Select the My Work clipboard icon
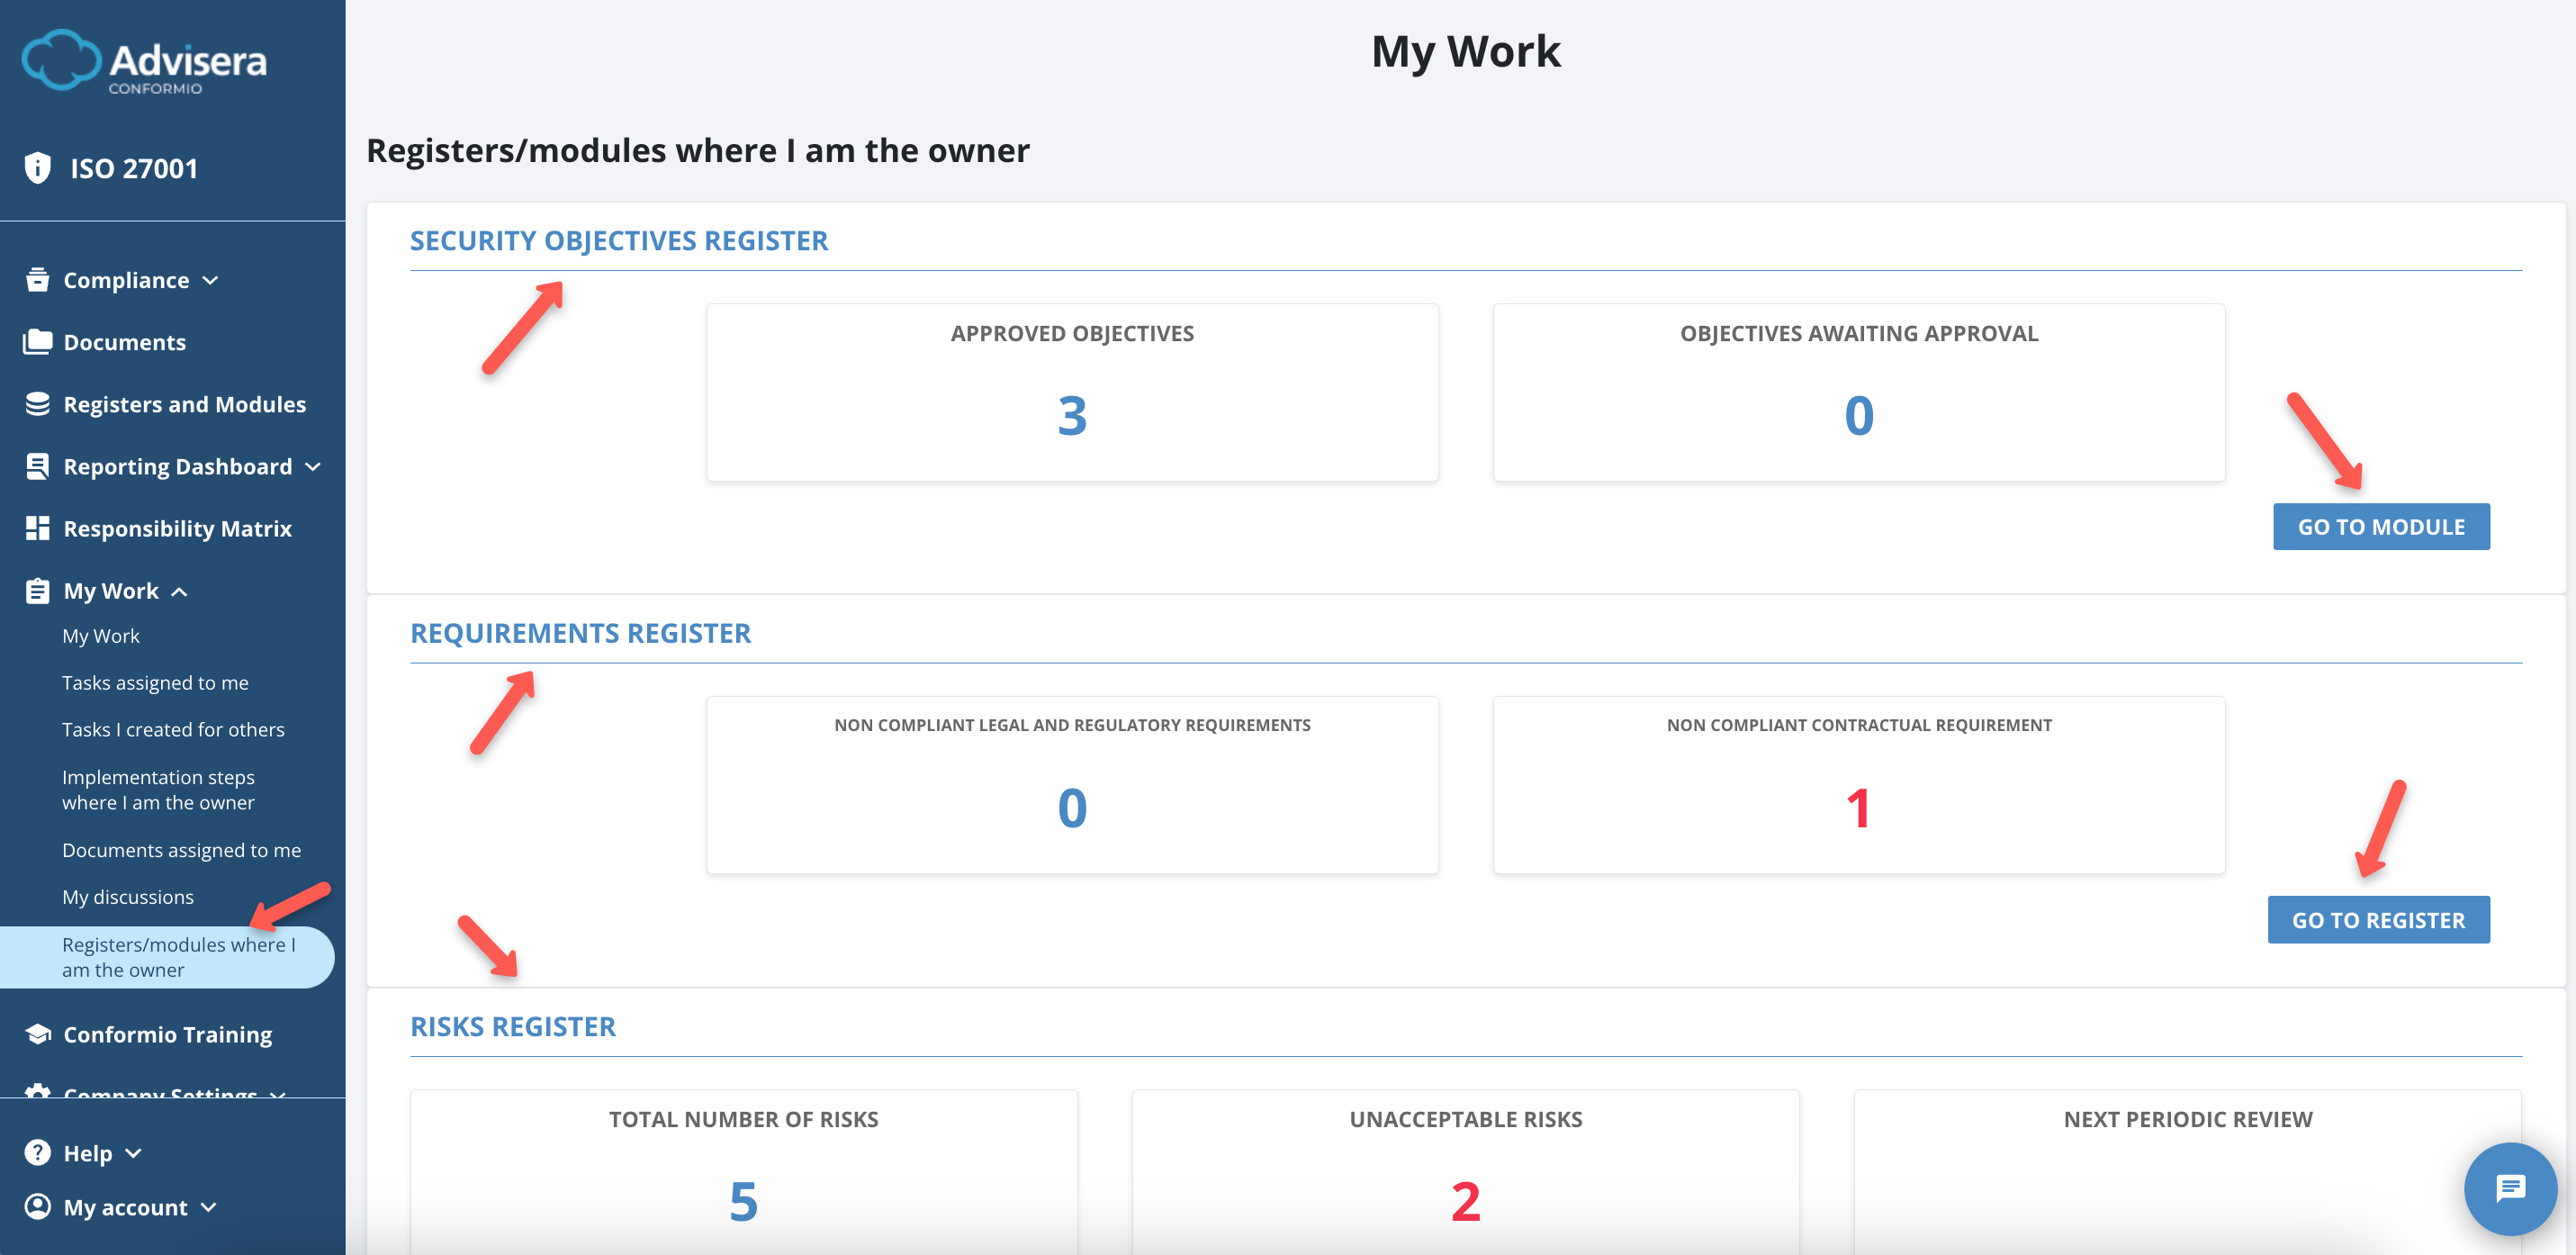Image resolution: width=2576 pixels, height=1255 pixels. (37, 590)
